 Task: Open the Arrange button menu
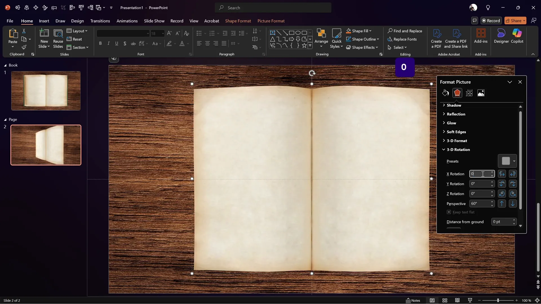click(x=321, y=39)
